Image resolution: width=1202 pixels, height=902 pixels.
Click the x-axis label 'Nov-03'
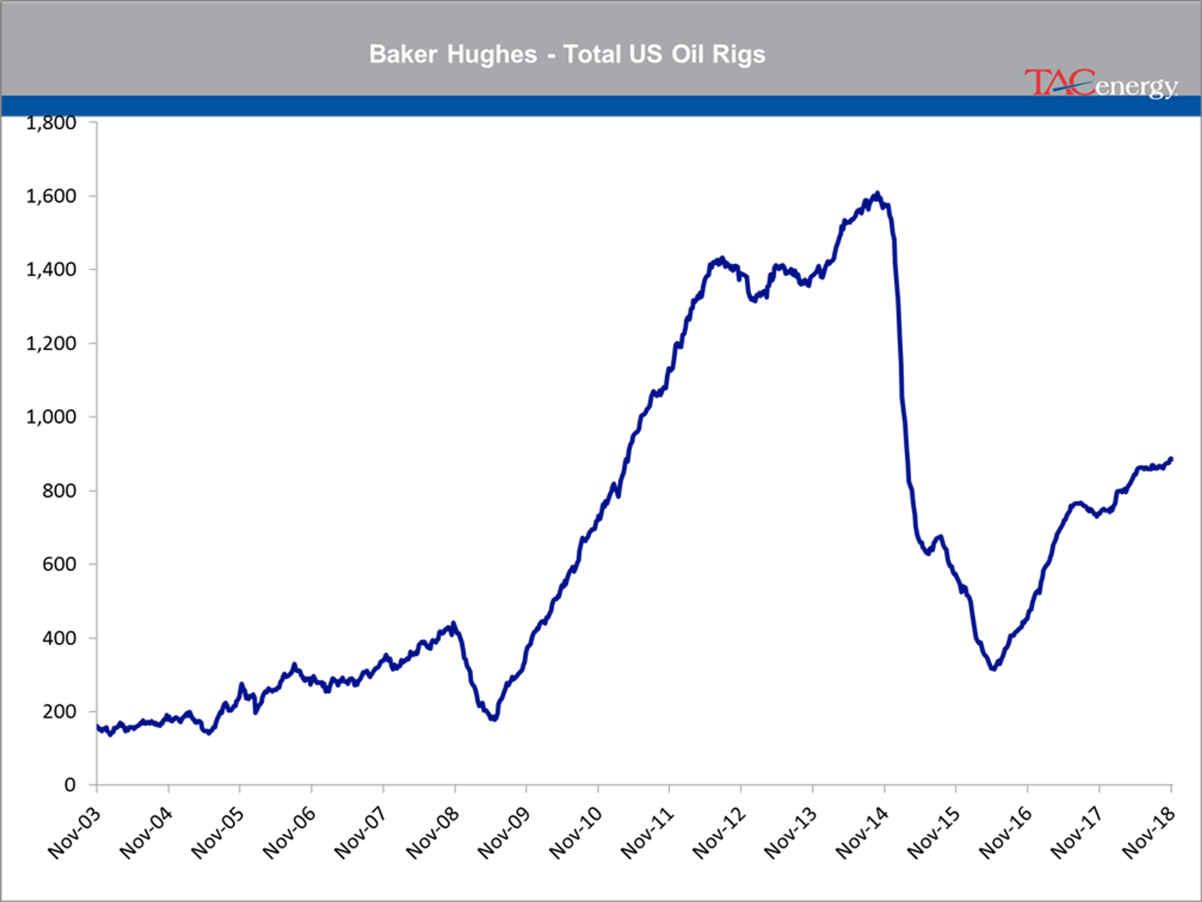[x=74, y=833]
